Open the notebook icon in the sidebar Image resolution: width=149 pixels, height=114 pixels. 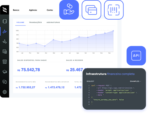point(5,21)
